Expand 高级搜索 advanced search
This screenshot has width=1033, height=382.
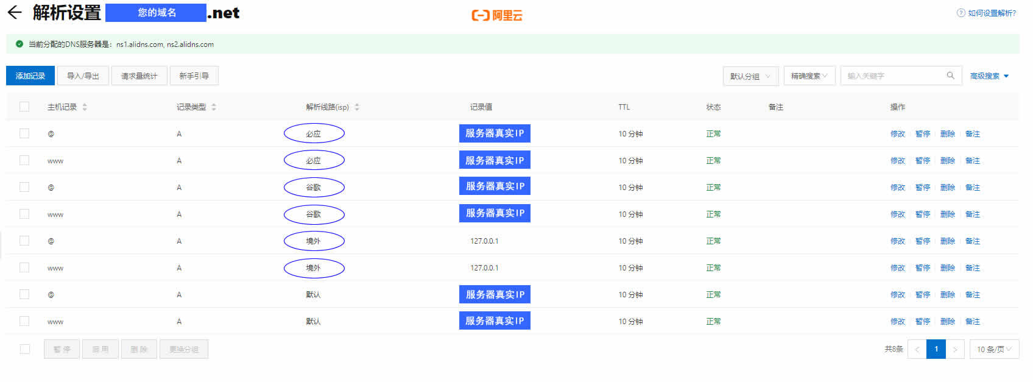pos(989,76)
